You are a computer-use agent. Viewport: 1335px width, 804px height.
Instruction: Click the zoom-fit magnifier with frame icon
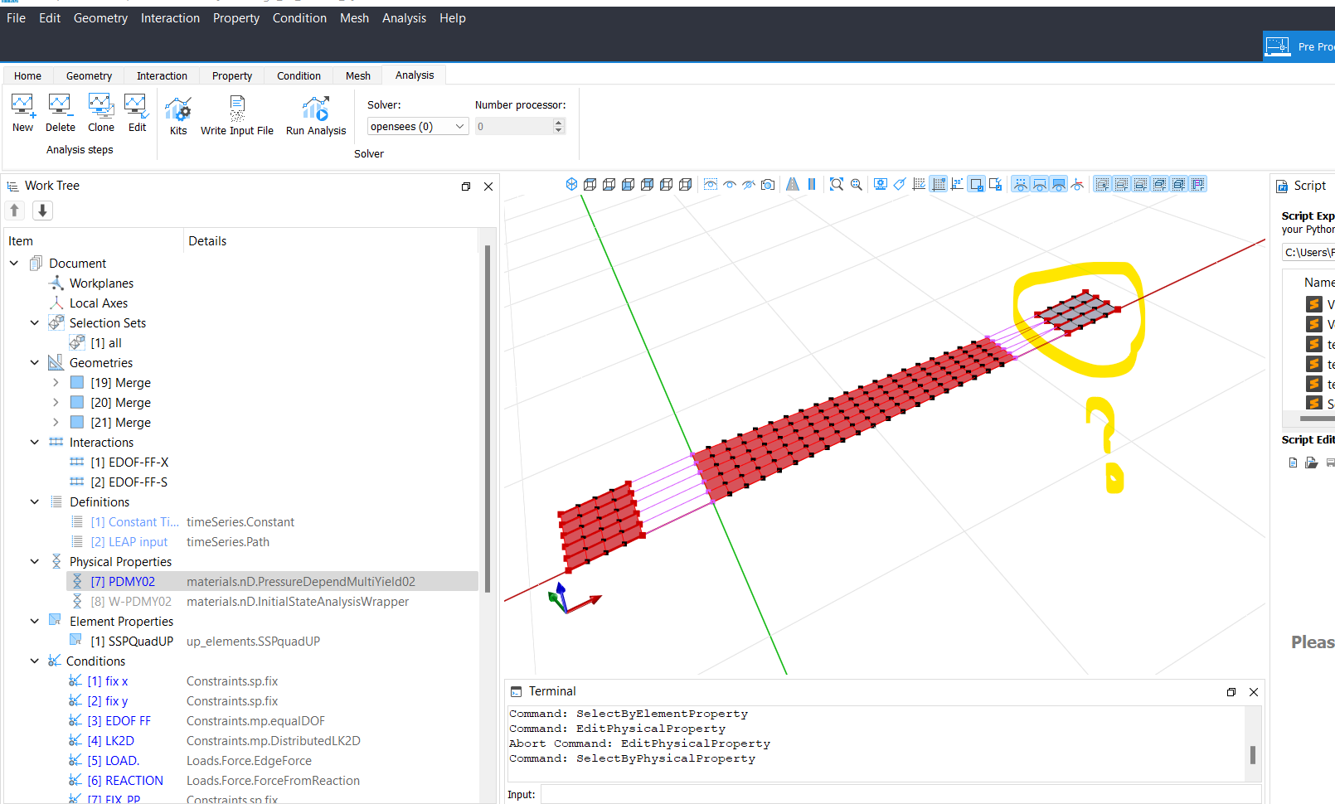[837, 184]
